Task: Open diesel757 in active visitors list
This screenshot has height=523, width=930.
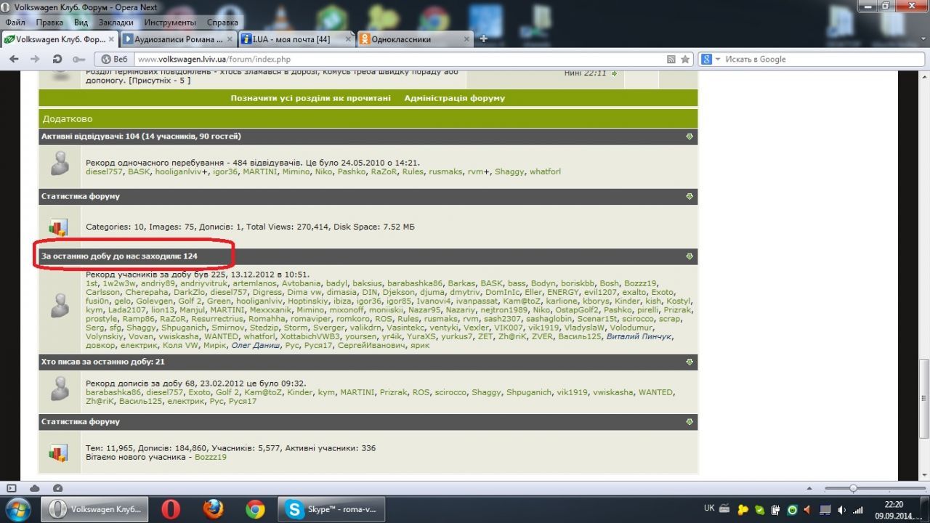Action: pos(105,171)
